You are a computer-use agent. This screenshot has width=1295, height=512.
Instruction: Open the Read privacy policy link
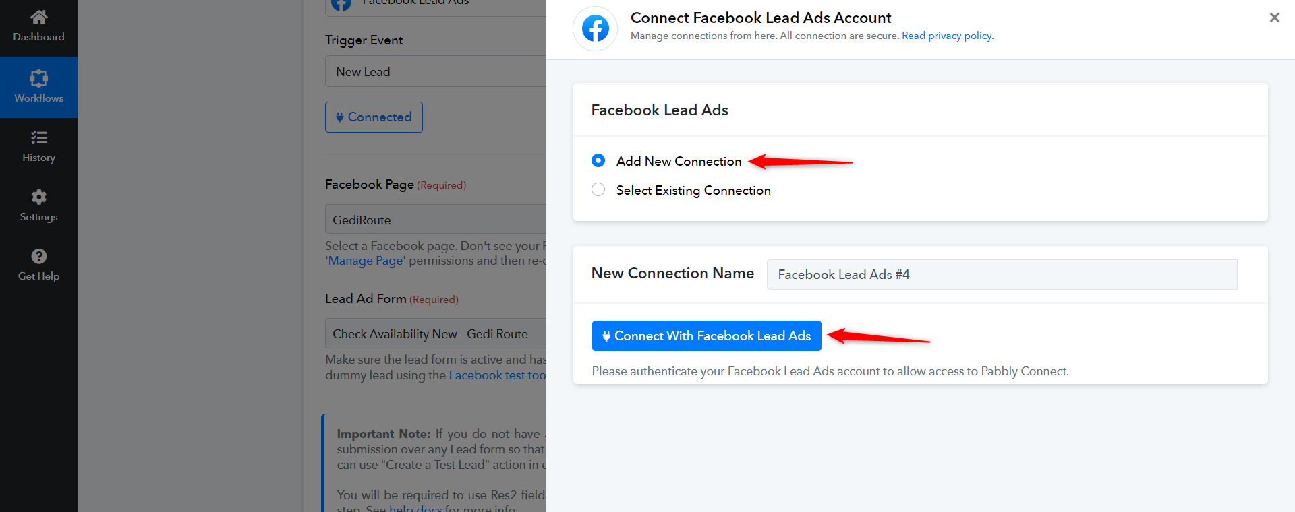tap(946, 36)
